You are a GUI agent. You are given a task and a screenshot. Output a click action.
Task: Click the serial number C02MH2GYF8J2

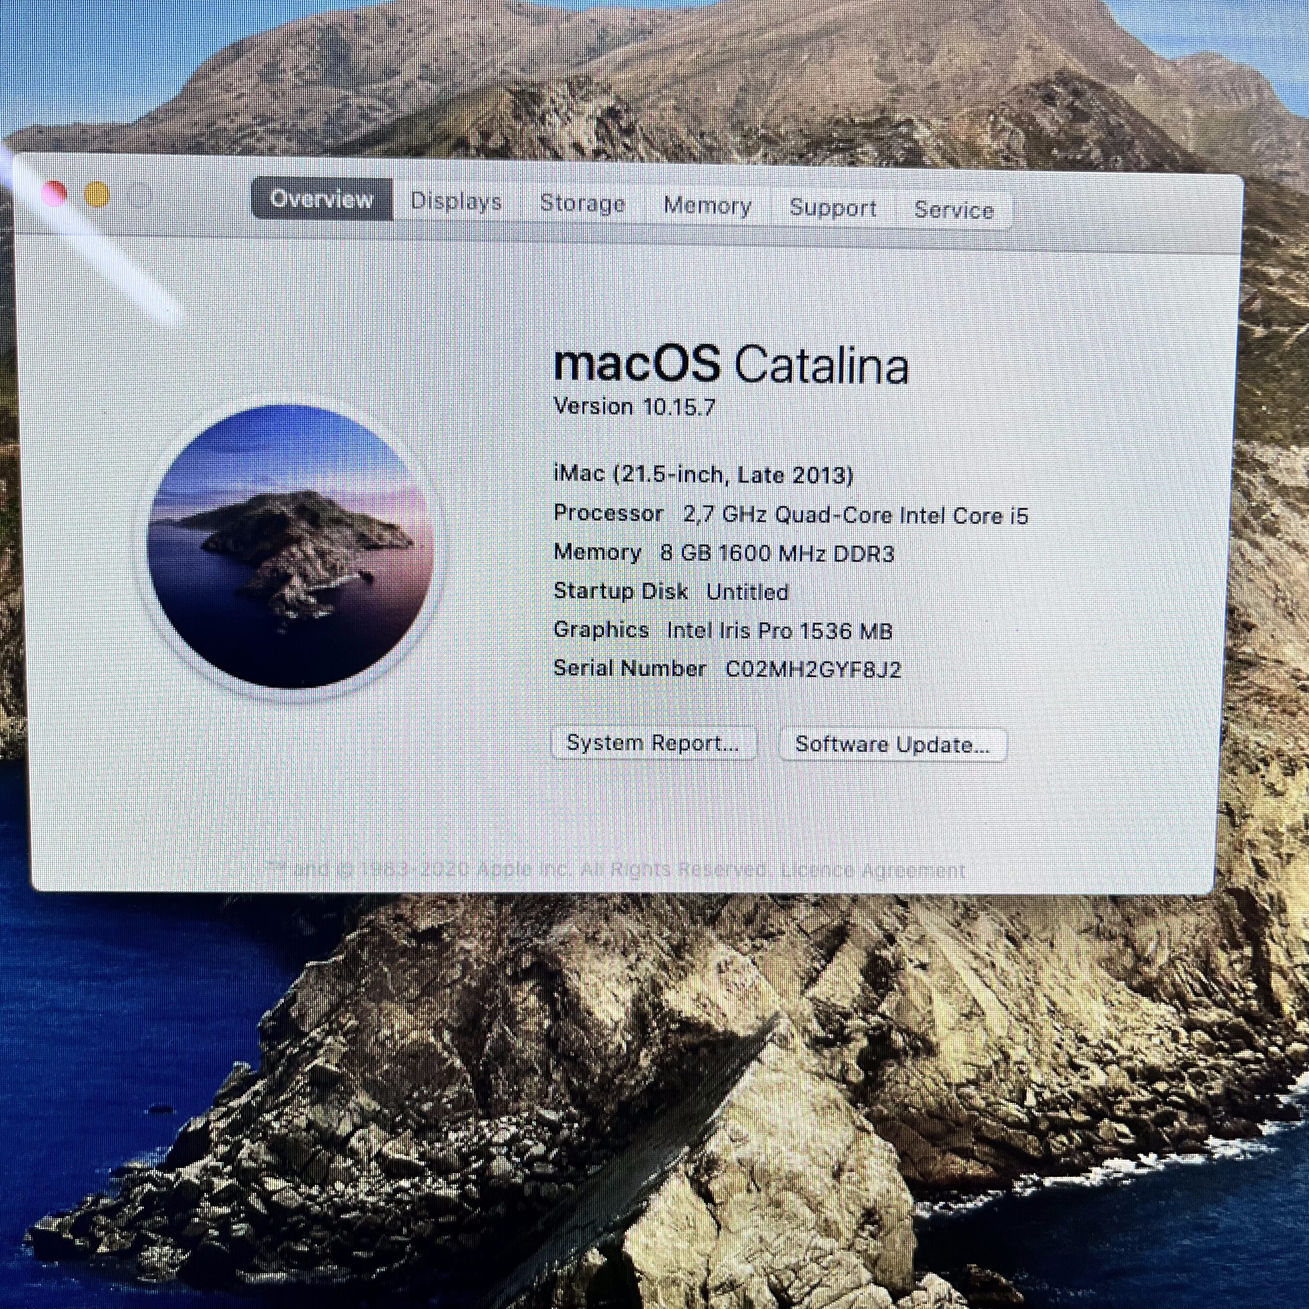(x=812, y=669)
